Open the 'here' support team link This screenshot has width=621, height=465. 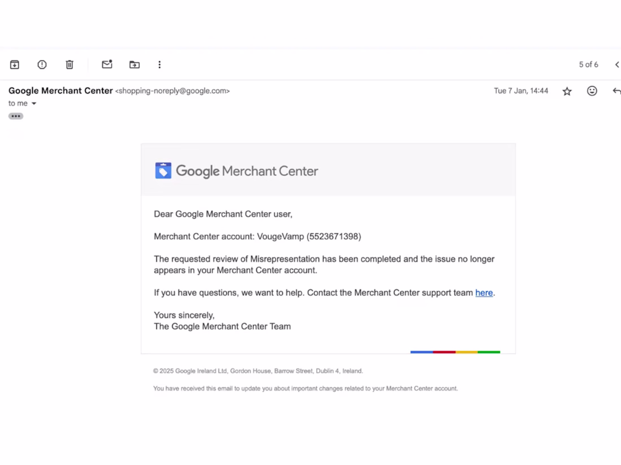click(x=484, y=293)
